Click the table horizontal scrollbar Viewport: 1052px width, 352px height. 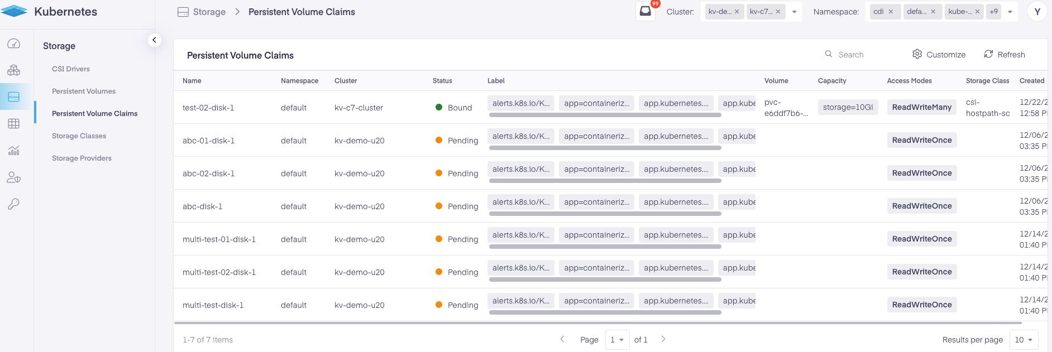[x=598, y=323]
